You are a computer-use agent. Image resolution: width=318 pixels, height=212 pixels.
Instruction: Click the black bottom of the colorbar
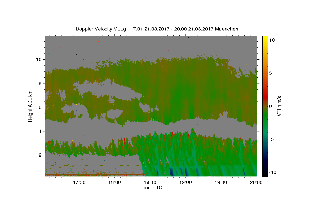[265, 174]
